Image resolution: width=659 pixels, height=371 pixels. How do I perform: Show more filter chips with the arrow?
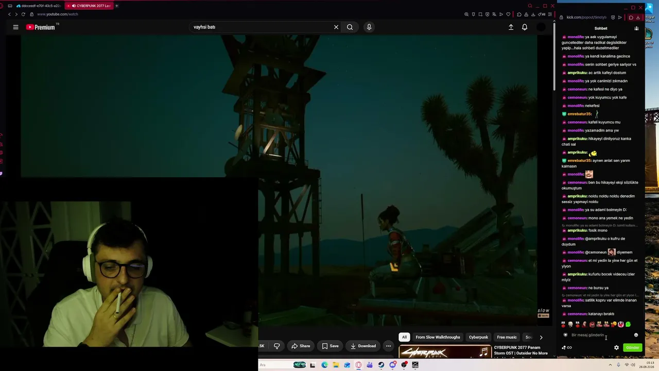pos(541,338)
